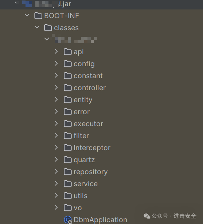
Task: Click the classes folder icon
Action: tap(48, 28)
